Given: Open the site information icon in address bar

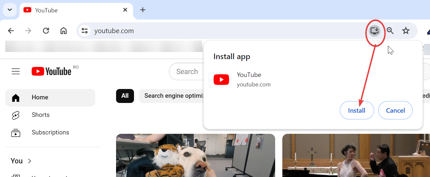Looking at the screenshot, I should [85, 31].
